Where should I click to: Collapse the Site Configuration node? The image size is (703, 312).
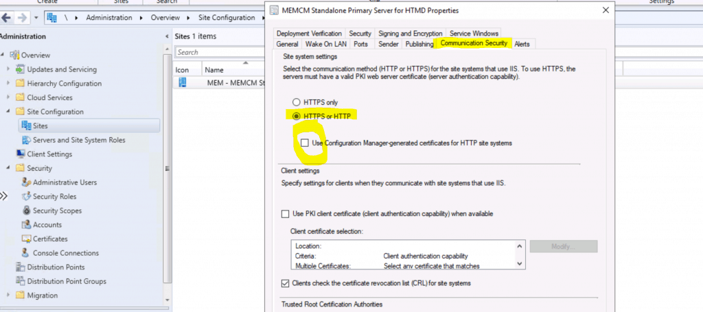coord(8,112)
